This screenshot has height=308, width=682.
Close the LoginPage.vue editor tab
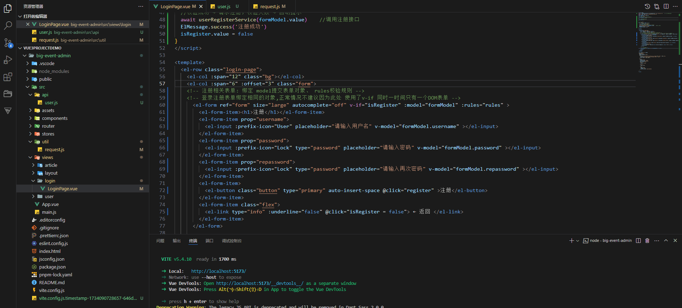[x=201, y=6]
